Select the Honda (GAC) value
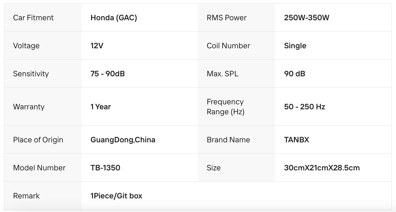Image resolution: width=396 pixels, height=212 pixels. (x=114, y=18)
